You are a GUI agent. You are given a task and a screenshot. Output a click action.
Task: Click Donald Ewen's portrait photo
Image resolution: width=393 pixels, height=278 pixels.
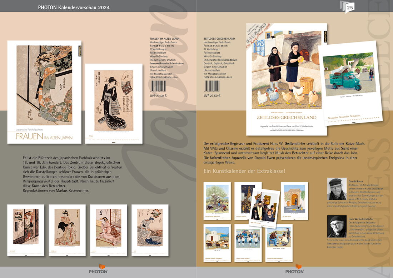pyautogui.click(x=337, y=189)
